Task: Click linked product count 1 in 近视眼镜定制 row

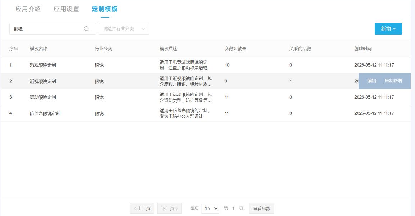Action: click(x=290, y=81)
